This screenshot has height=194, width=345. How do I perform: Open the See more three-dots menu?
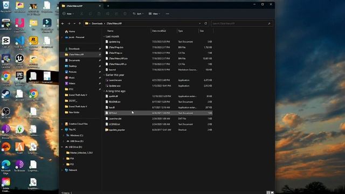[168, 13]
